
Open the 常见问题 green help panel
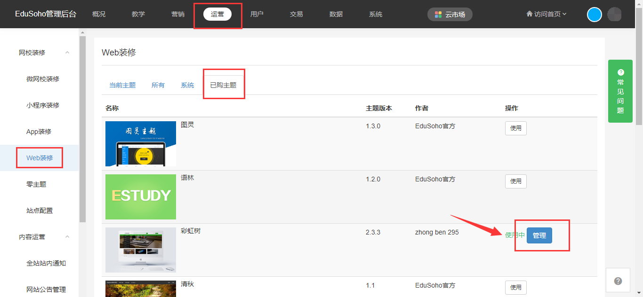tap(620, 91)
